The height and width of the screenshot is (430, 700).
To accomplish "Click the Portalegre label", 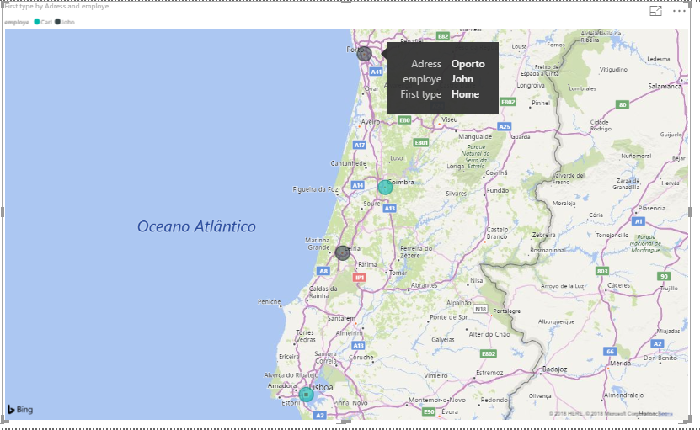I will coord(507,311).
